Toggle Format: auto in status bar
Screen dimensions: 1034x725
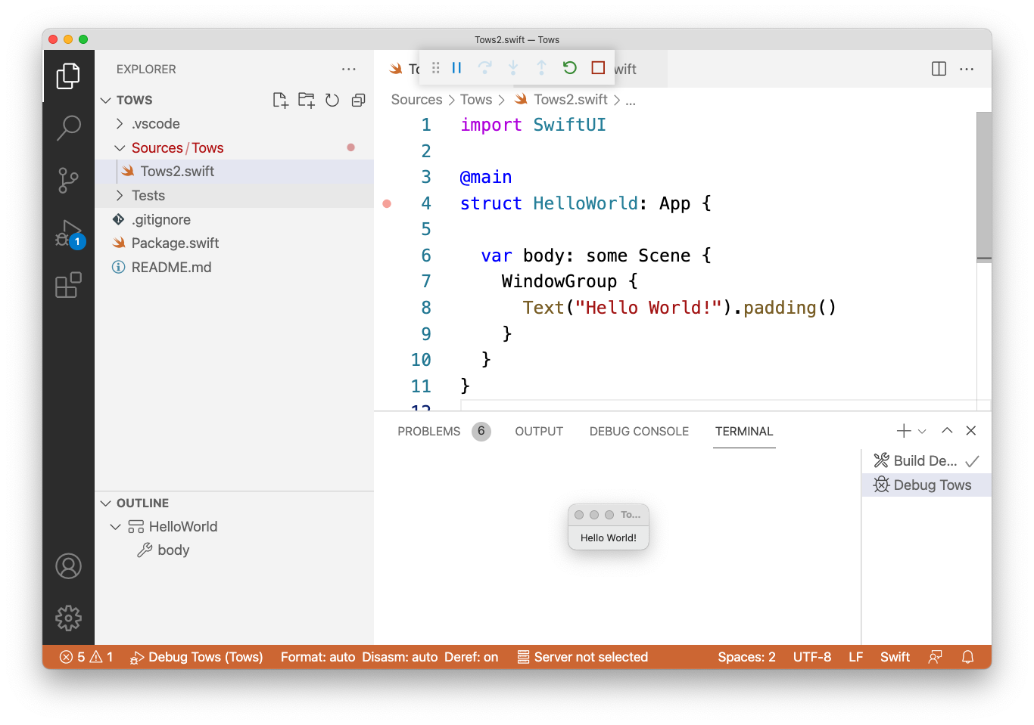click(x=318, y=657)
